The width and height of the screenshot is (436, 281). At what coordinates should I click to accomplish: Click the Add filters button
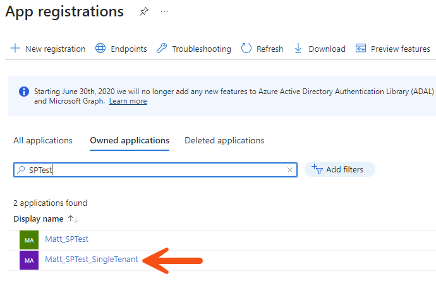(340, 169)
